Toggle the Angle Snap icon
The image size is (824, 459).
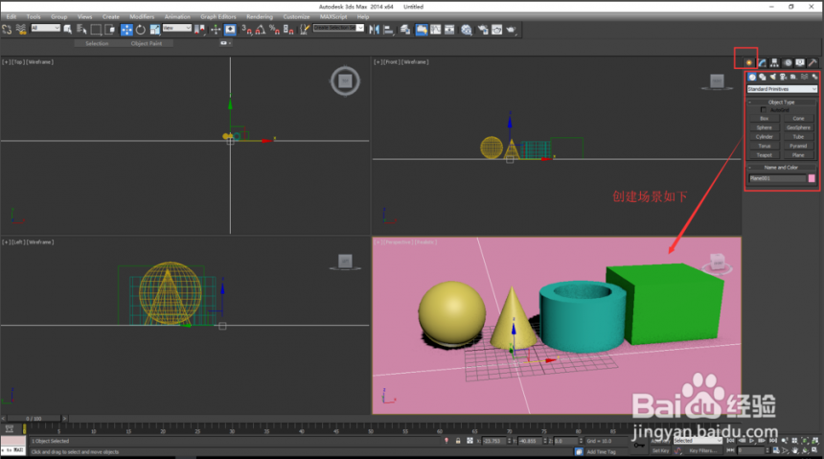pos(260,30)
